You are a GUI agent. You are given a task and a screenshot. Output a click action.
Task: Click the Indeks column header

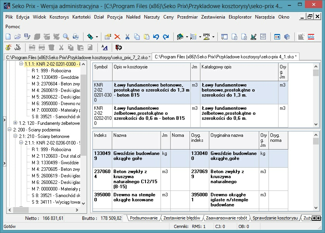[x=103, y=140]
